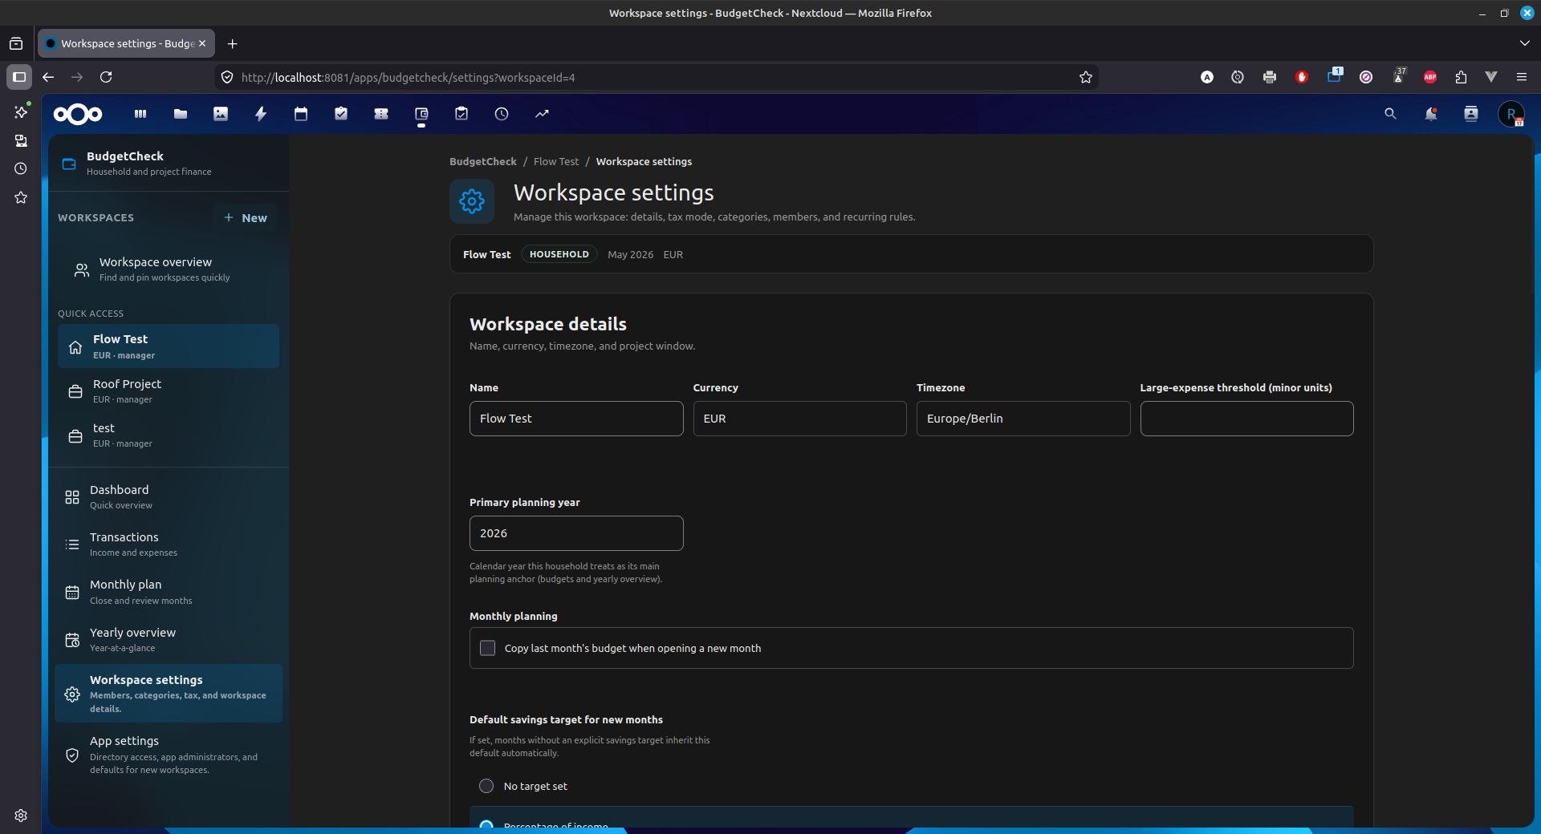Click the BudgetCheck sidebar header title
The image size is (1541, 834).
(125, 156)
